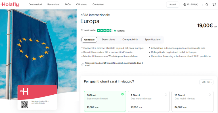This screenshot has width=218, height=113.
Task: Open the search magnifier icon
Action: 207,5
